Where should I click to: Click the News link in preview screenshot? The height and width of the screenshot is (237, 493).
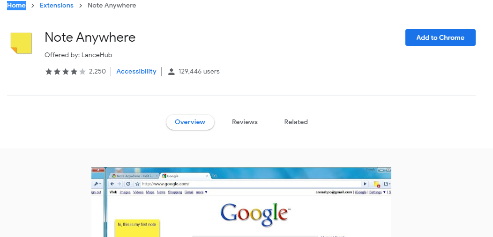click(161, 192)
